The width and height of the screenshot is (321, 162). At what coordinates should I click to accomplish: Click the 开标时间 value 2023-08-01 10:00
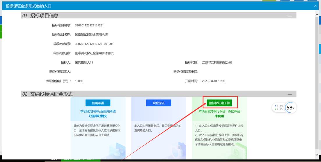pyautogui.click(x=213, y=81)
